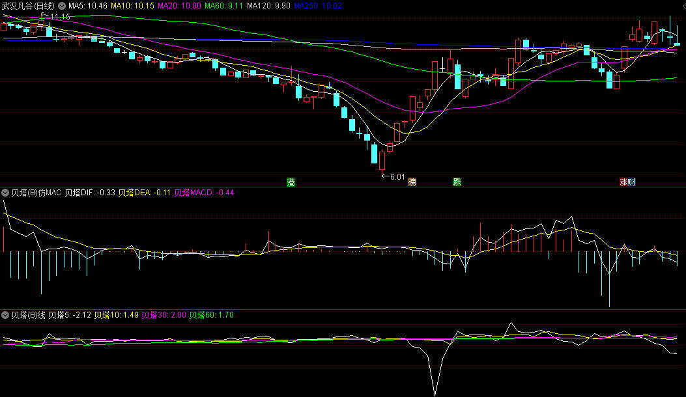Click the green 港 event marker
The height and width of the screenshot is (397, 686).
click(291, 182)
